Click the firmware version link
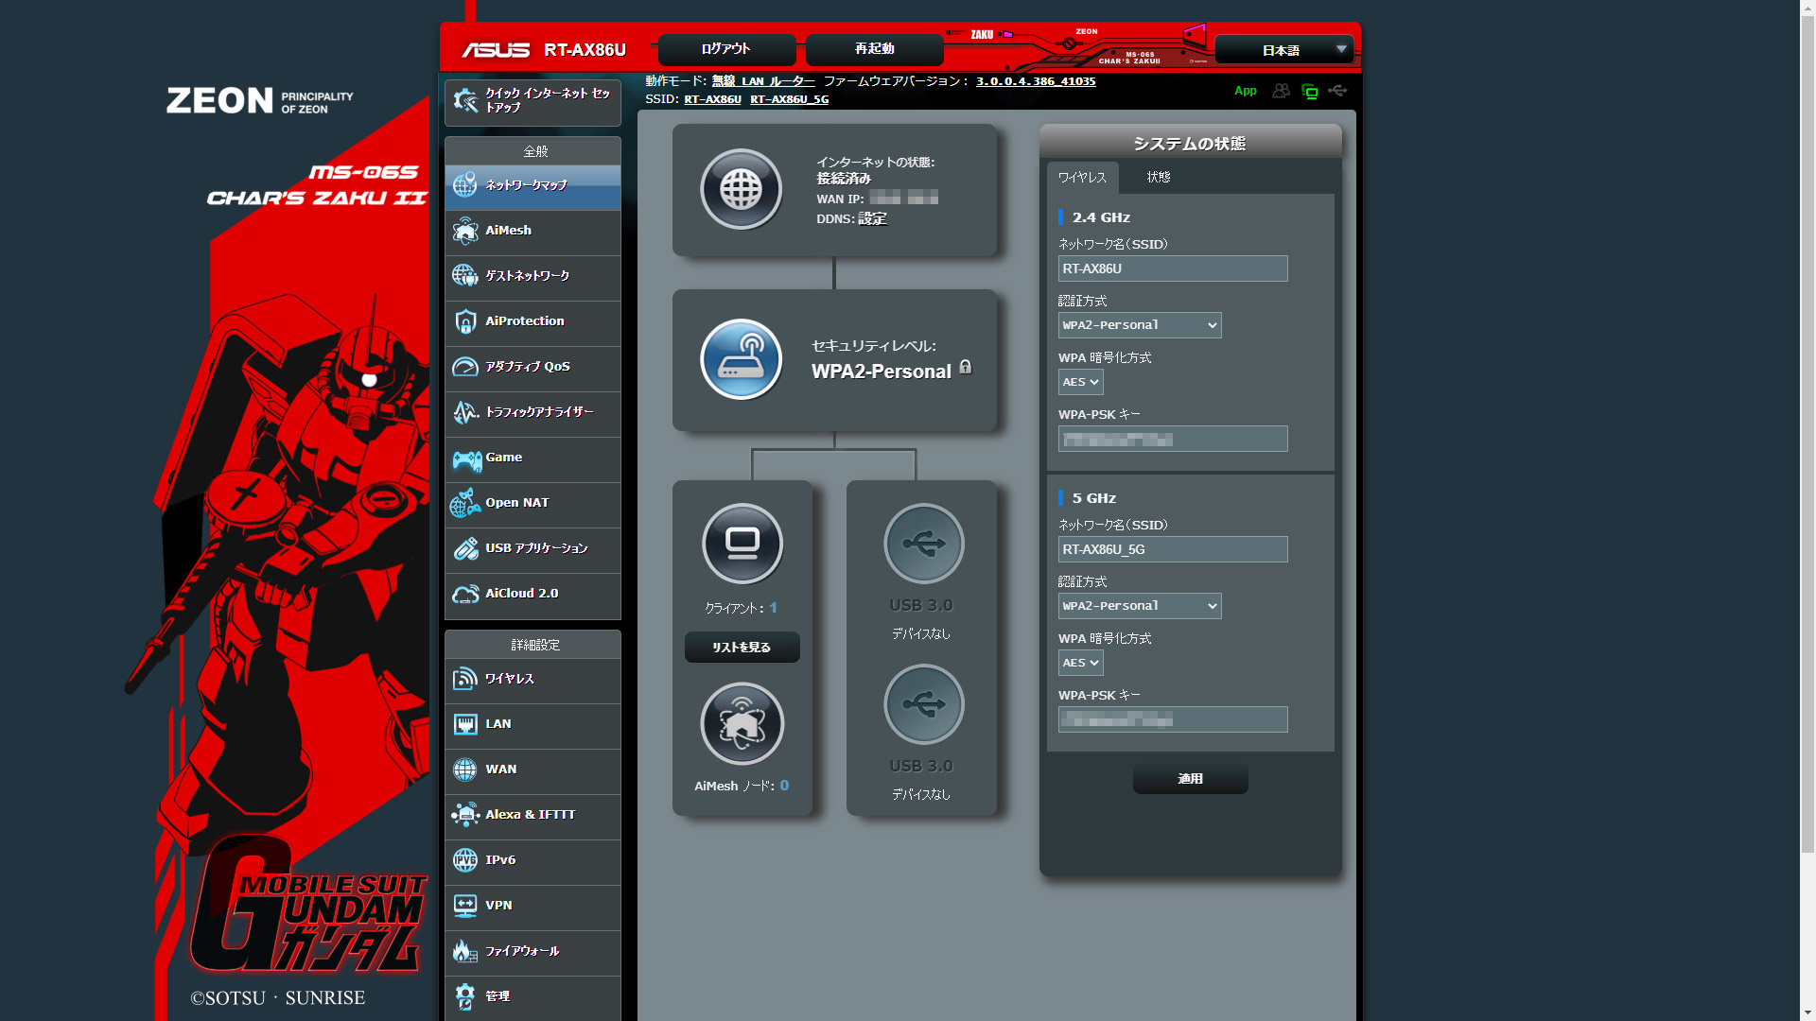The width and height of the screenshot is (1816, 1021). (x=1036, y=81)
